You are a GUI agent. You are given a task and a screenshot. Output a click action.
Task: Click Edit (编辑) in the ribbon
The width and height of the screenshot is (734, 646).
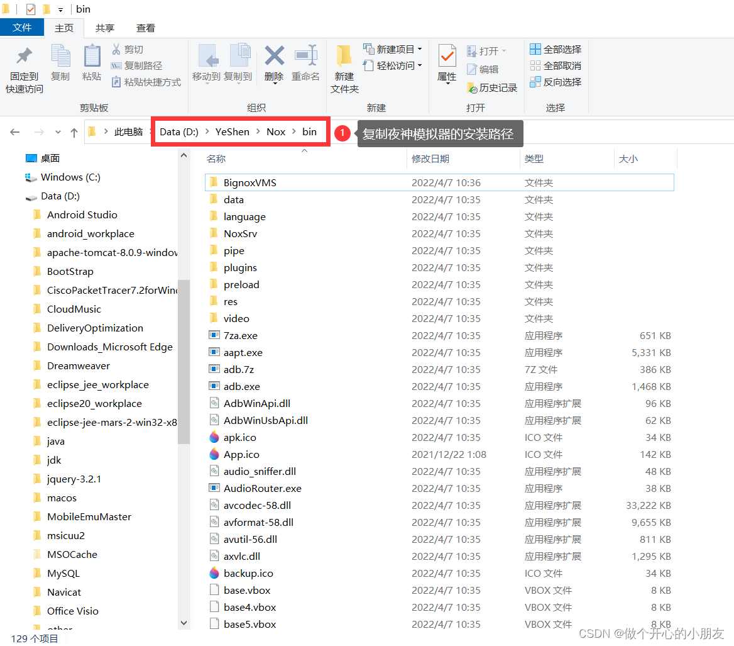(x=483, y=69)
